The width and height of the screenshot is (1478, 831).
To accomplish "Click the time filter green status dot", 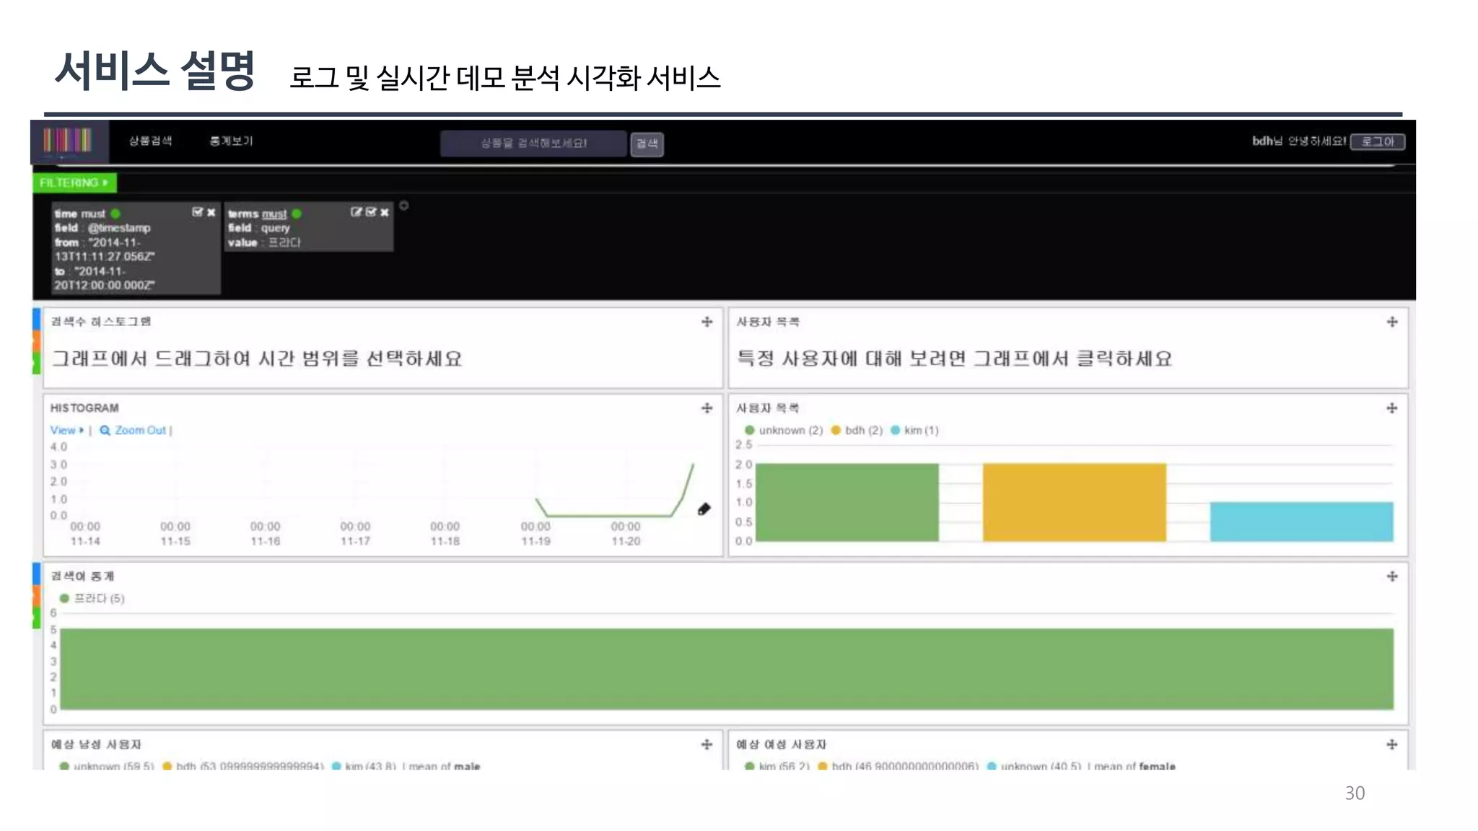I will click(115, 214).
